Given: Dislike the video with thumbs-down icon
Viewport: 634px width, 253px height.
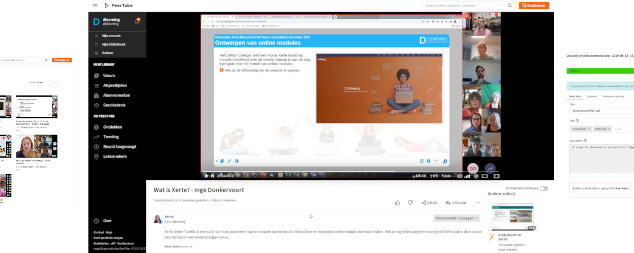Looking at the screenshot, I should (410, 203).
